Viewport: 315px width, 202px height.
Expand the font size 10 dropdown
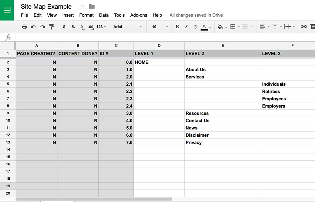pyautogui.click(x=160, y=27)
